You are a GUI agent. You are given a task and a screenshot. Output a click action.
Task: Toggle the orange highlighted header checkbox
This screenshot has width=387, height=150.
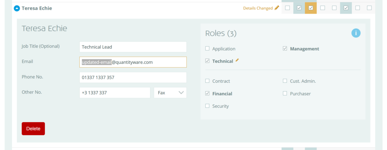(311, 8)
